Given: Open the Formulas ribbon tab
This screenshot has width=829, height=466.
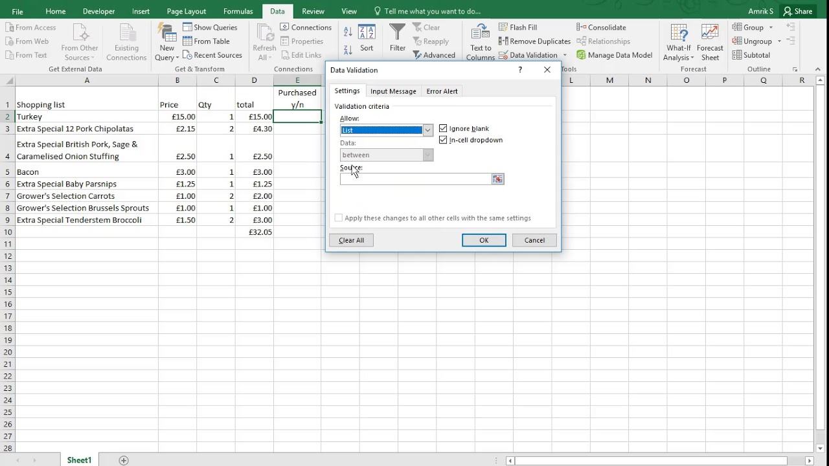Looking at the screenshot, I should [x=238, y=11].
